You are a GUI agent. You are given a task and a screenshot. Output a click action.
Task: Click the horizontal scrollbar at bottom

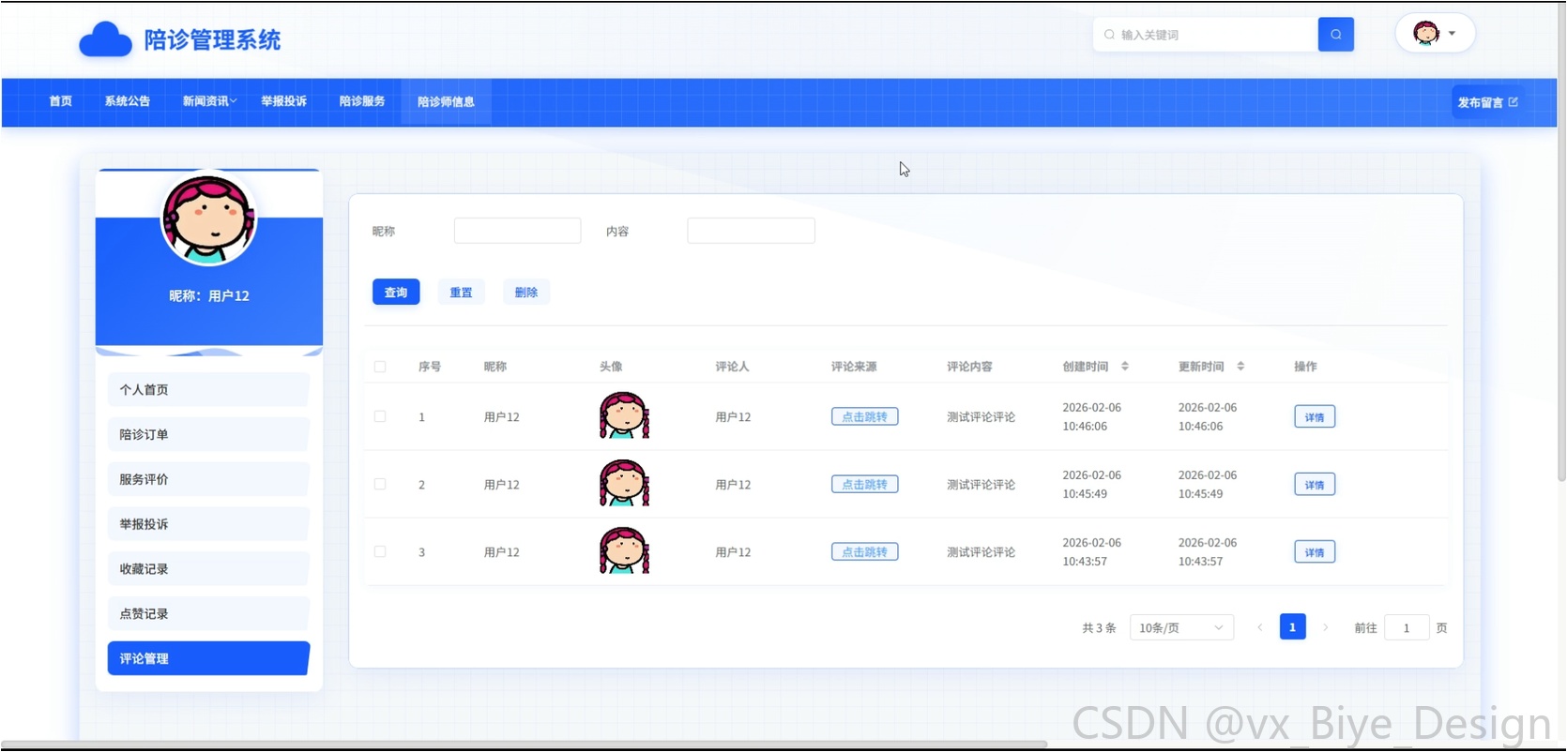click(524, 744)
